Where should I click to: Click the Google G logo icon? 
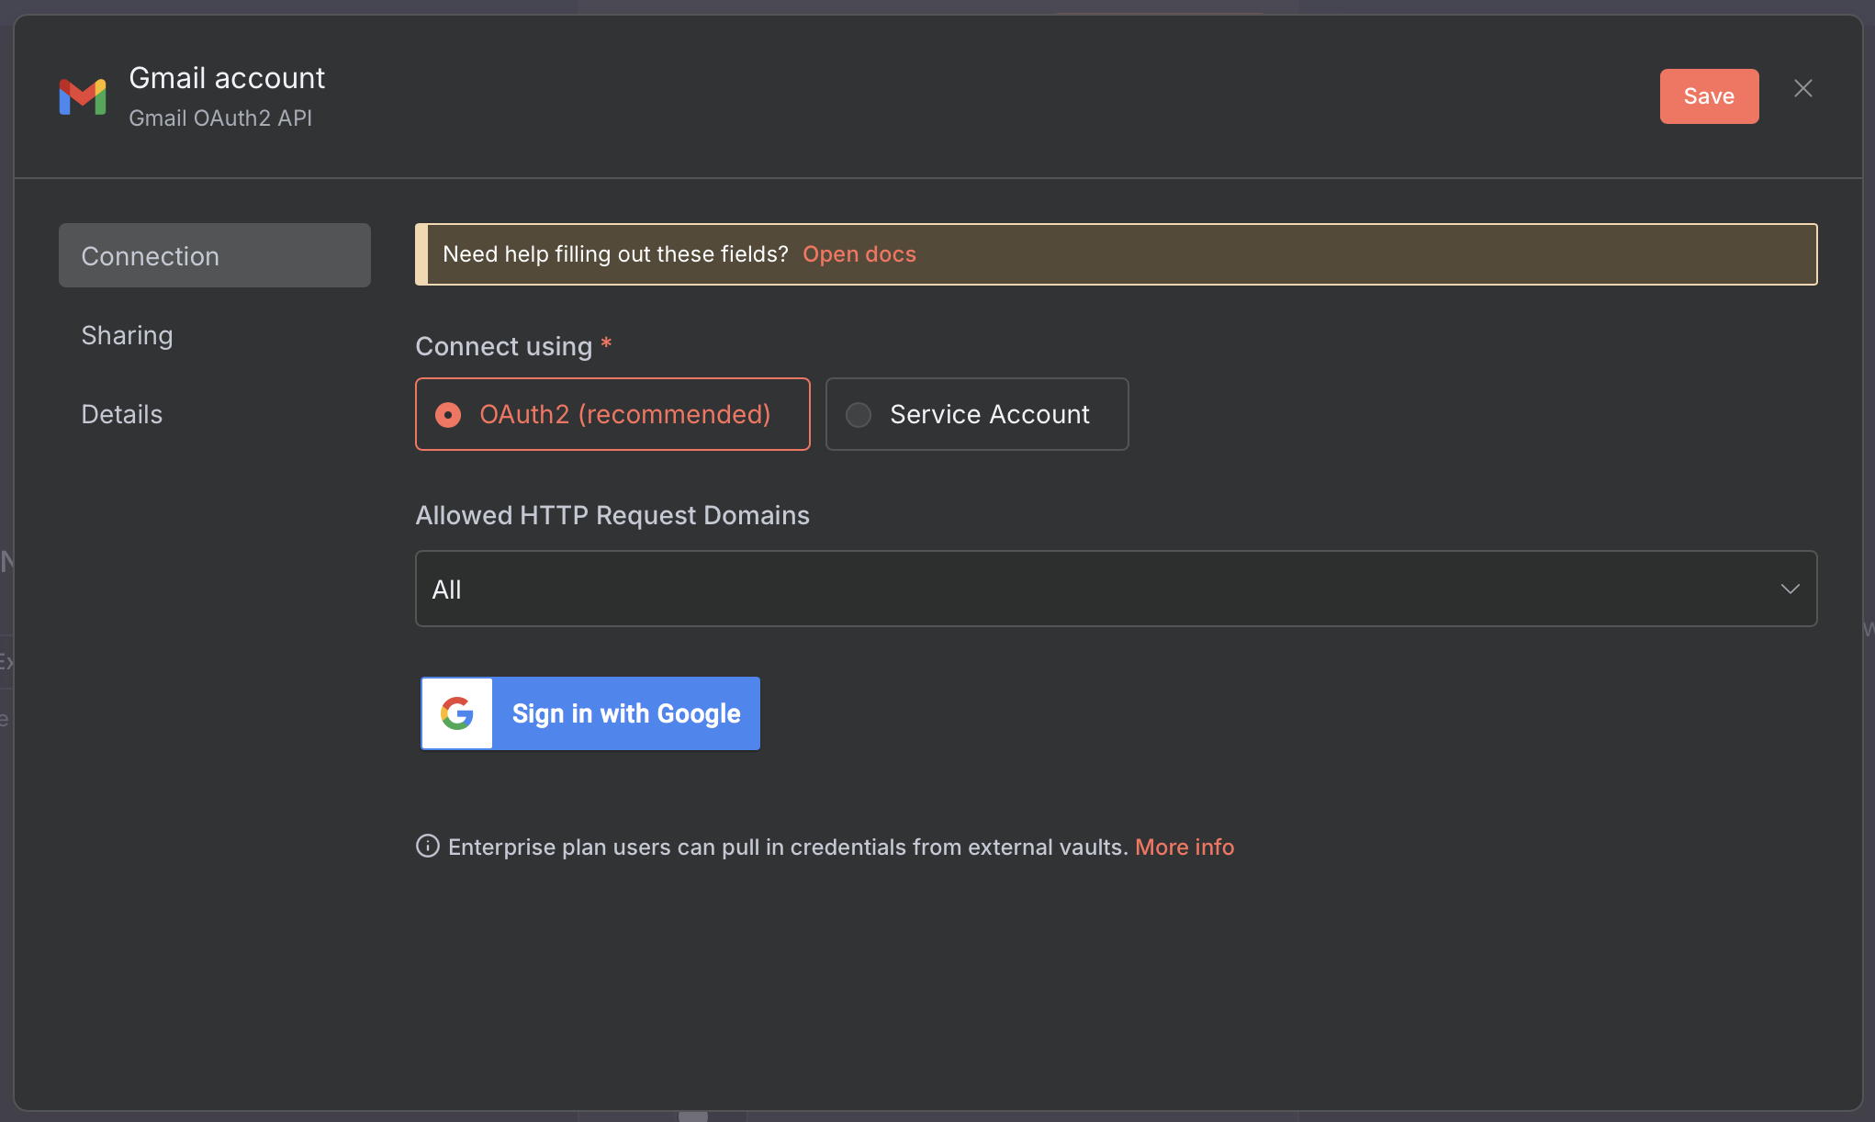(x=457, y=713)
